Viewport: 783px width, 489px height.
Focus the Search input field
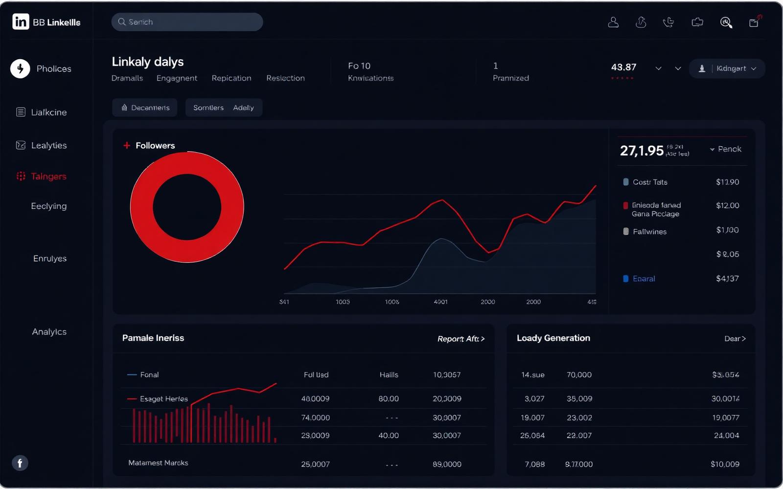click(x=187, y=22)
